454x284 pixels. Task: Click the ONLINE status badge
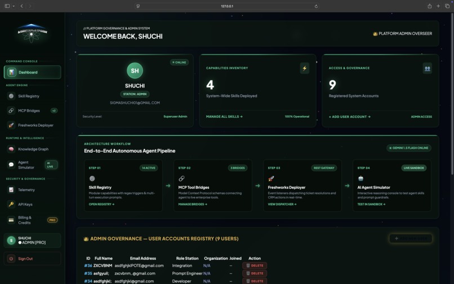point(179,63)
